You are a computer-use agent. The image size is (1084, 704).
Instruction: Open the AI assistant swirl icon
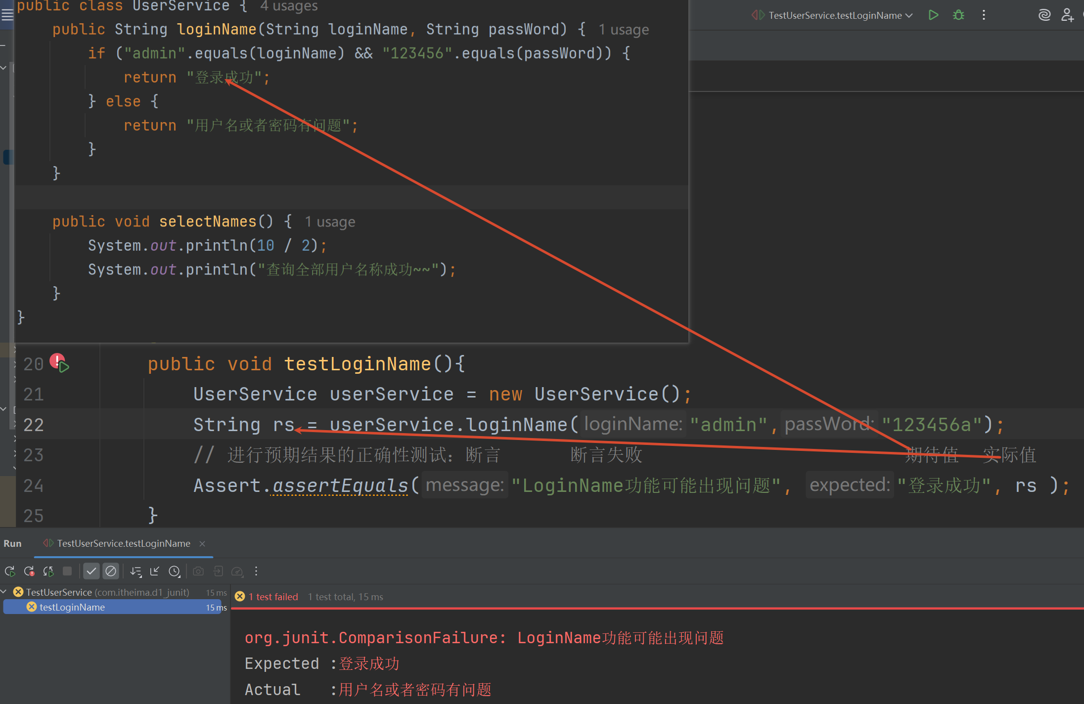[1044, 15]
